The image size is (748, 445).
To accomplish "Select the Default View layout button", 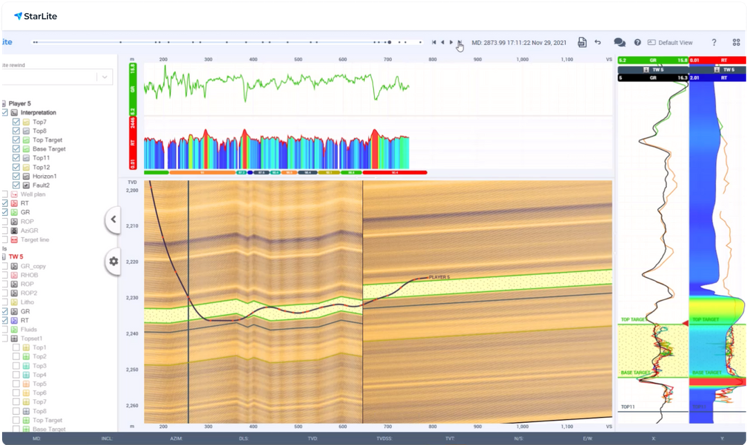I will [670, 42].
